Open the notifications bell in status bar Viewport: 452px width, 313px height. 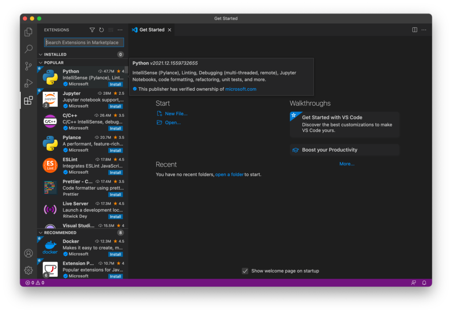(424, 283)
